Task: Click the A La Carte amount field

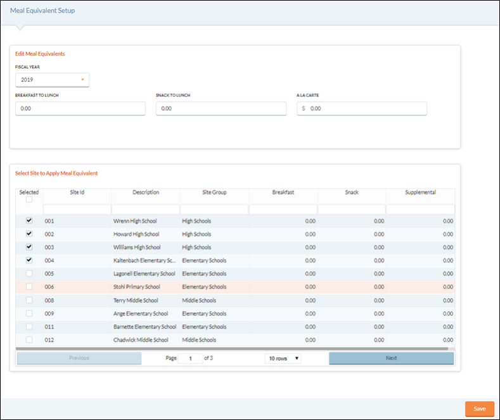Action: [362, 108]
